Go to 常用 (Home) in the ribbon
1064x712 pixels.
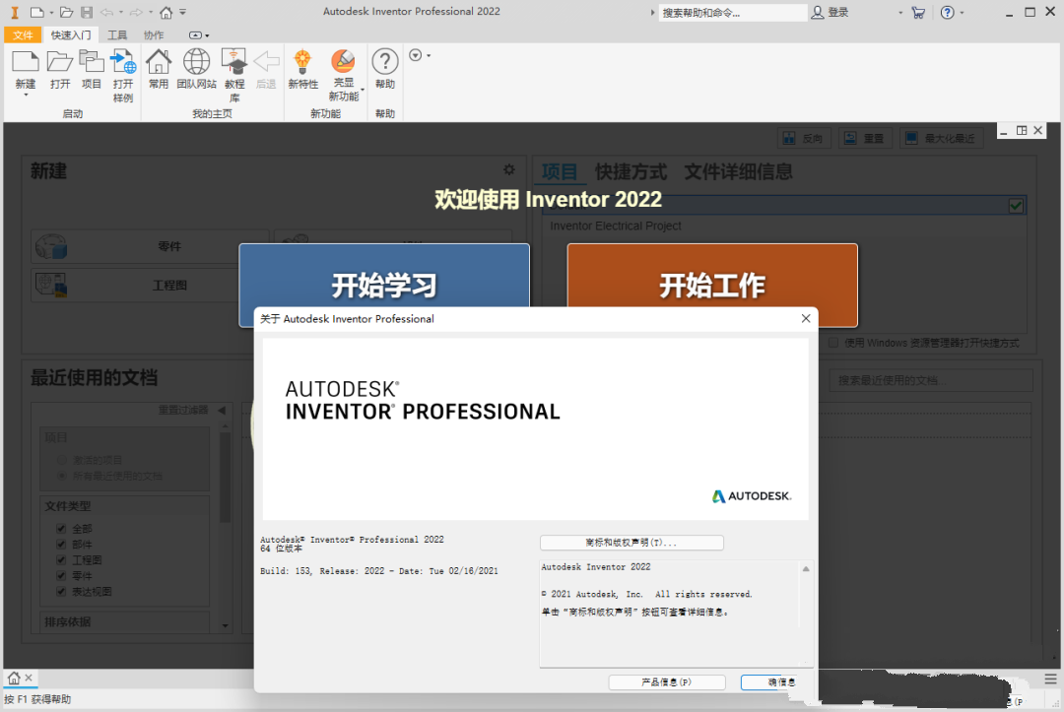(159, 62)
